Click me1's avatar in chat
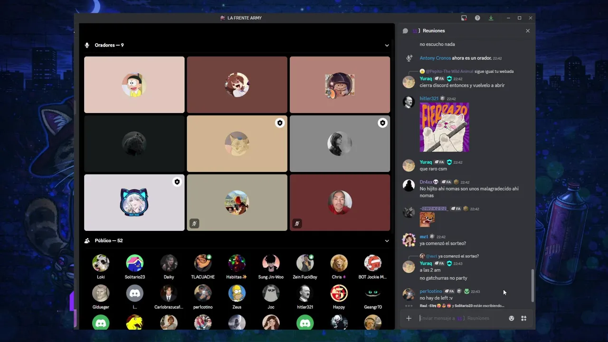Screen dimensions: 608x342 pyautogui.click(x=408, y=240)
